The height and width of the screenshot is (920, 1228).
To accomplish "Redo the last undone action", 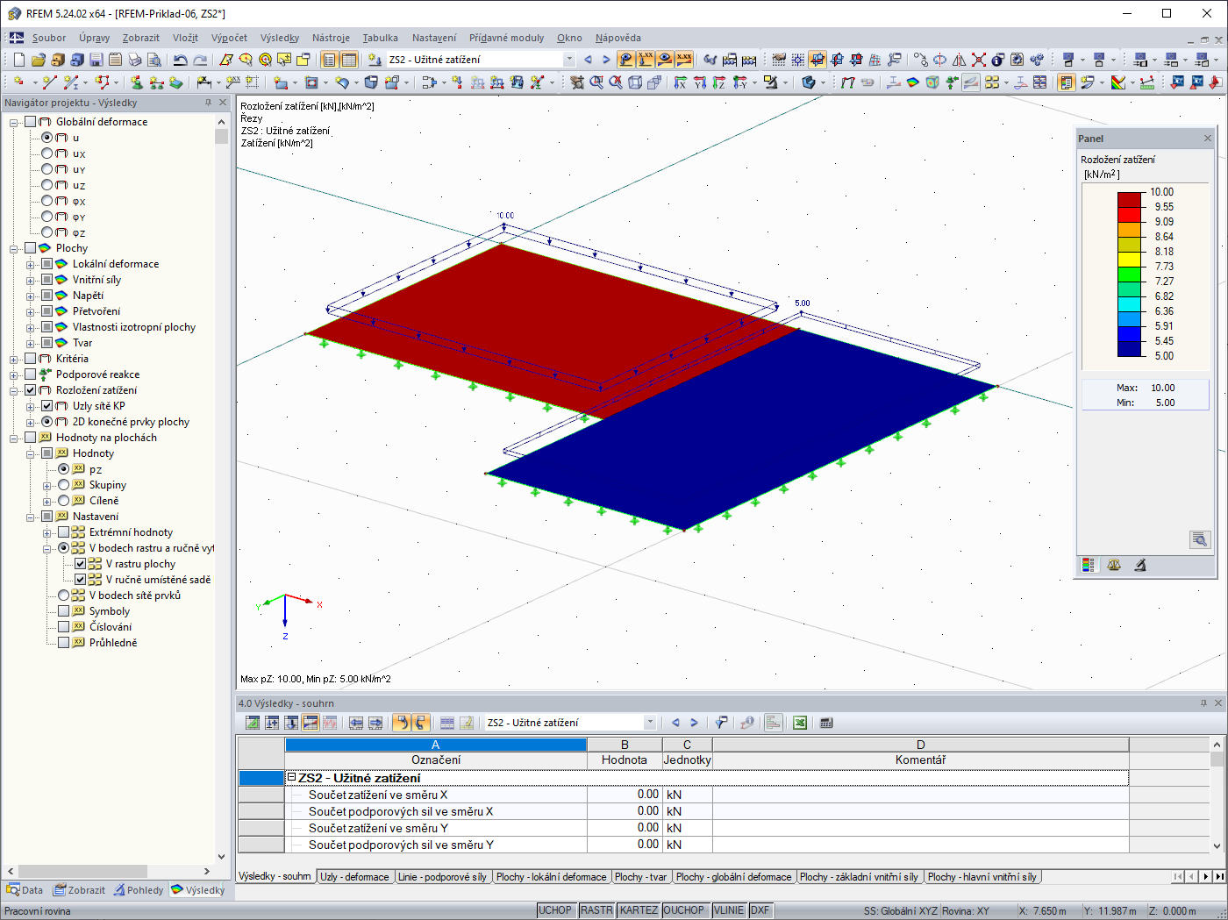I will (200, 60).
